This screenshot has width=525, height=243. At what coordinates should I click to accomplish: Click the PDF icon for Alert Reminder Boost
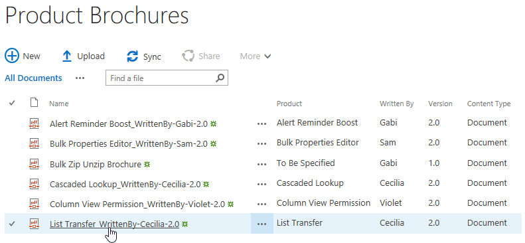pyautogui.click(x=34, y=123)
